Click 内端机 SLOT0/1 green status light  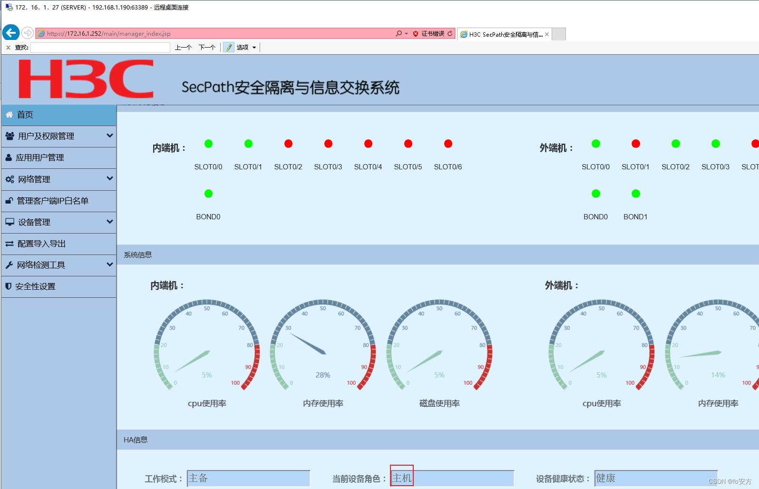coord(248,144)
